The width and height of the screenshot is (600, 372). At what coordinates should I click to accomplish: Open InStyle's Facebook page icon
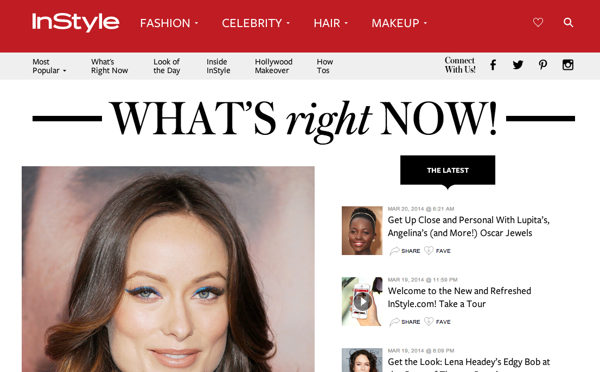[x=493, y=65]
